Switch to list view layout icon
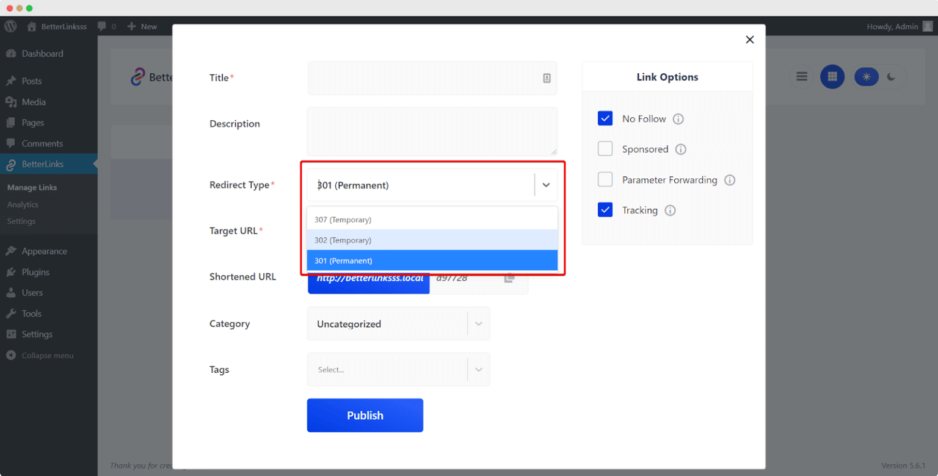This screenshot has width=938, height=476. pyautogui.click(x=802, y=77)
